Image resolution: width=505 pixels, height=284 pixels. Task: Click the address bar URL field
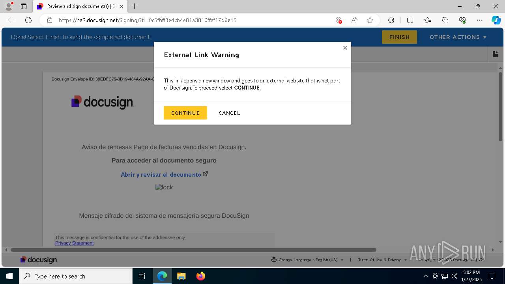pos(193,20)
